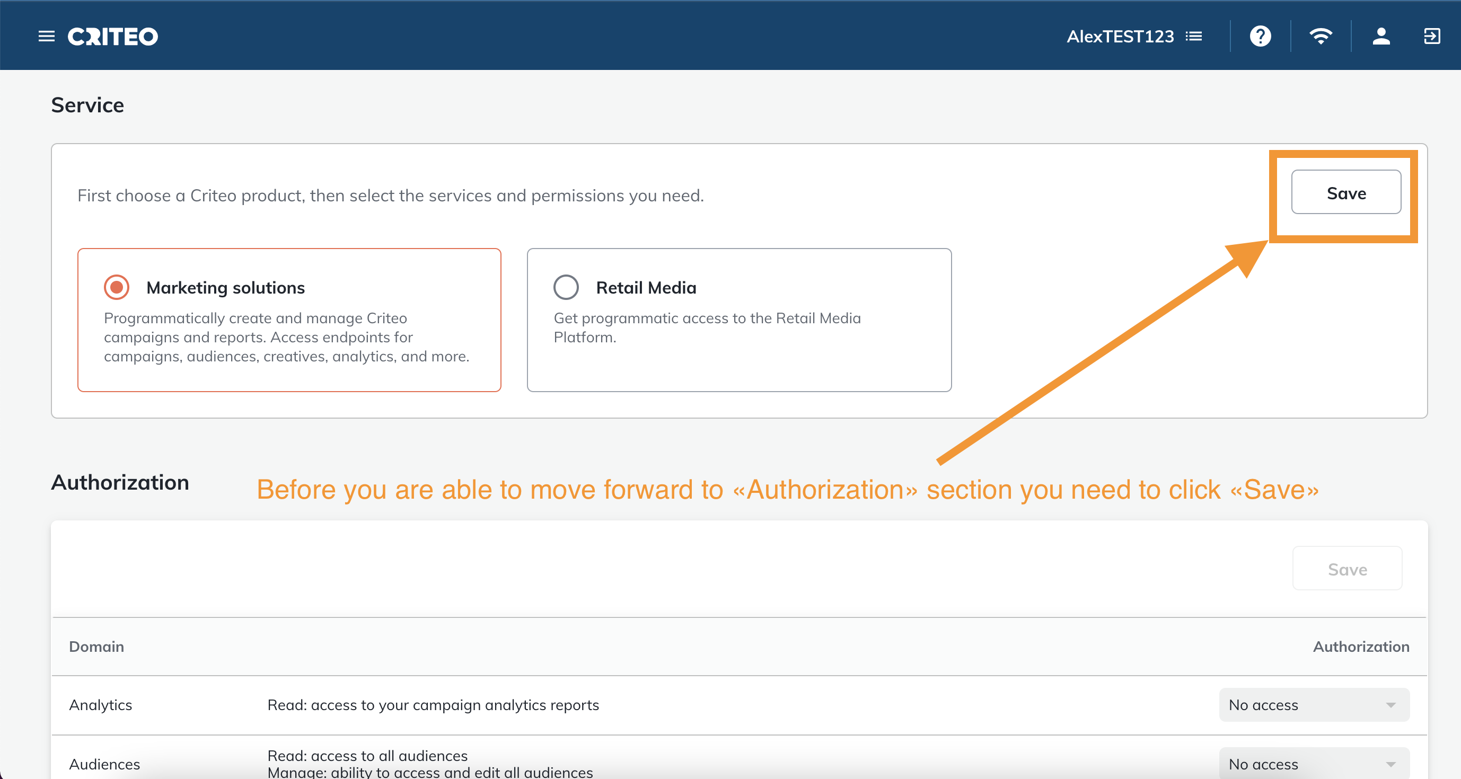
Task: Click the Authorization column header
Action: [x=1361, y=647]
